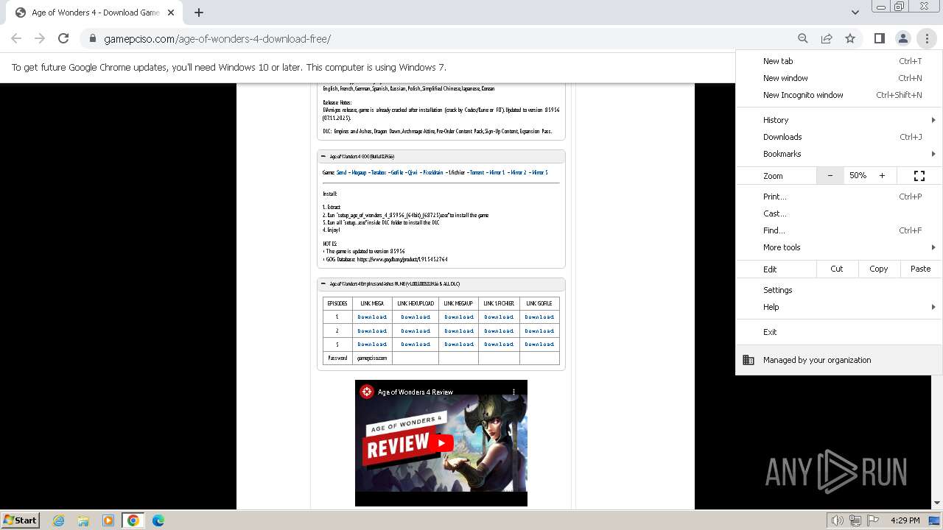Download episode 1 from LINK MEGA
The height and width of the screenshot is (530, 943).
click(372, 317)
